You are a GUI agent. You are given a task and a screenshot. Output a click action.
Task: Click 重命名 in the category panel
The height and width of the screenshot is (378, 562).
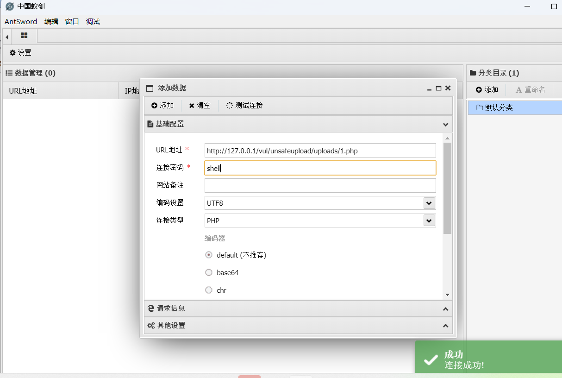(531, 90)
